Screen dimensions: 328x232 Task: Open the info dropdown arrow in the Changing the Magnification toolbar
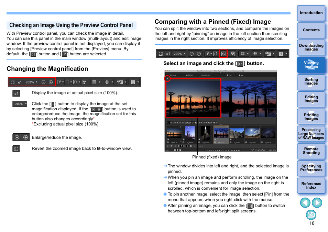[138, 82]
